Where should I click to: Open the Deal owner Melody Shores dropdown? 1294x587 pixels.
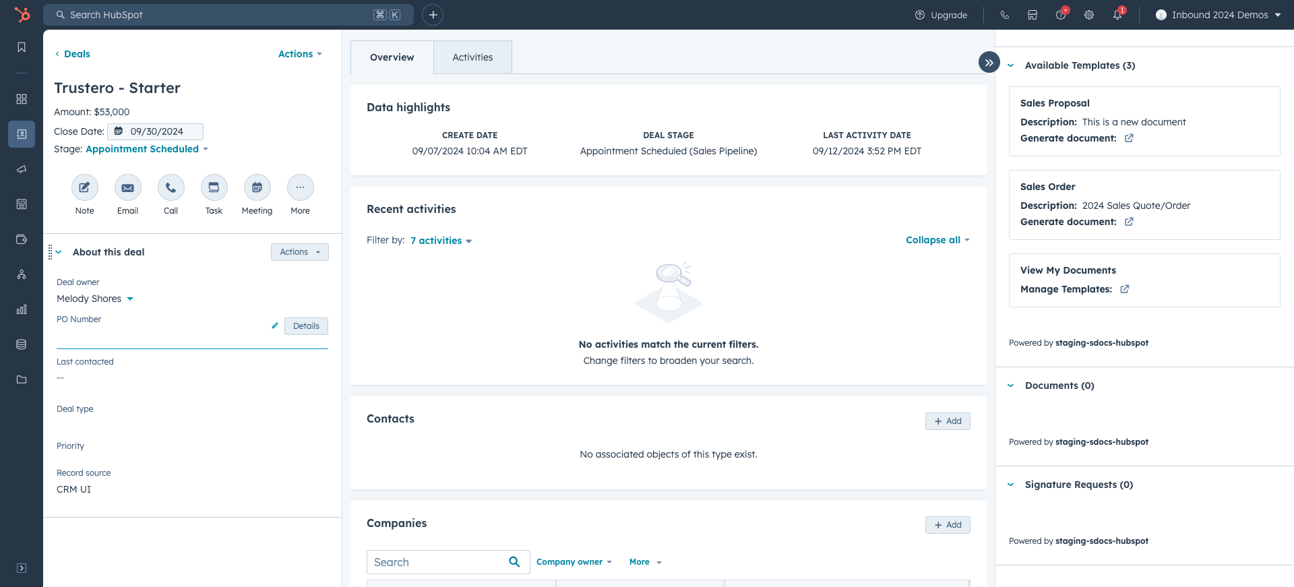point(95,299)
